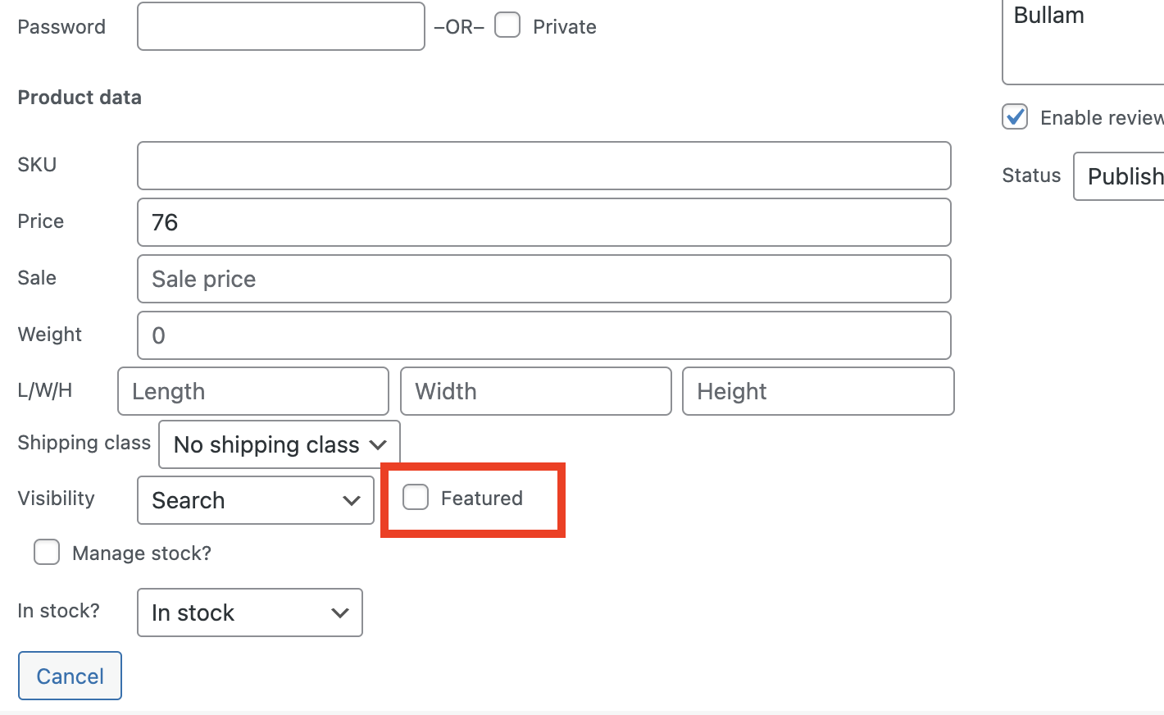Enable the Featured checkbox

click(x=416, y=497)
